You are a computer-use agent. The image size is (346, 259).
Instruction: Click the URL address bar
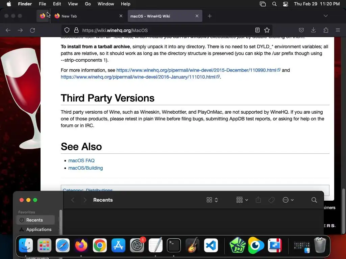click(x=167, y=30)
